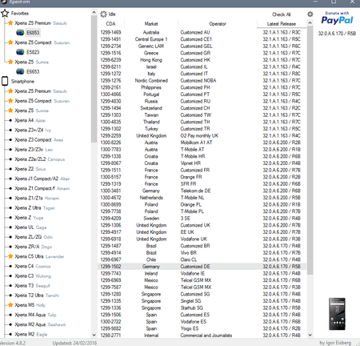Select Xperia Z5 Compact Suzuran under Smartphone
The image size is (360, 346).
coord(42,101)
